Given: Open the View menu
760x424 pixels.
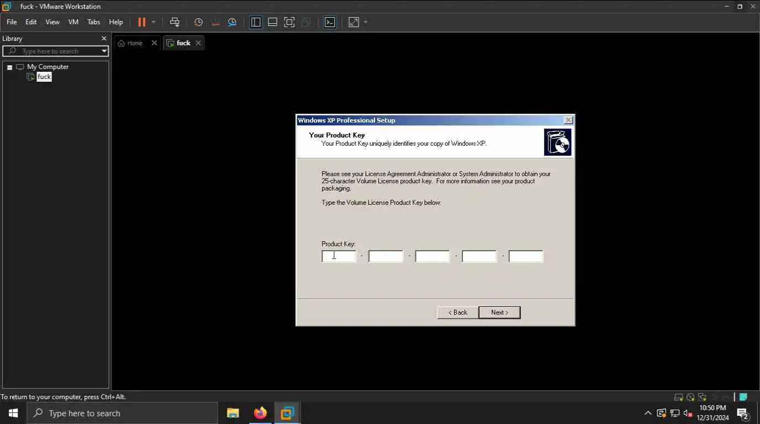Looking at the screenshot, I should [x=52, y=22].
